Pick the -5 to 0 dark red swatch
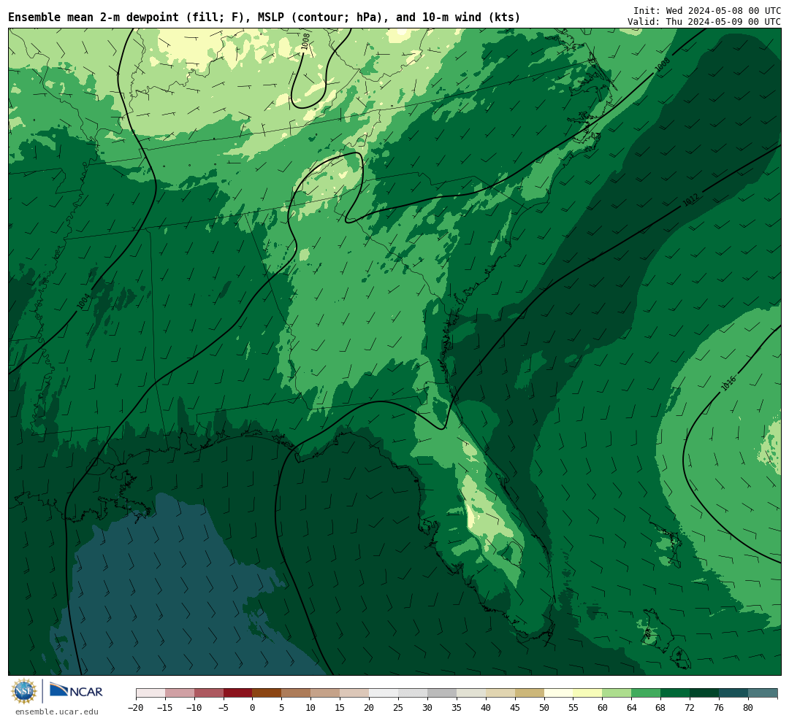The width and height of the screenshot is (789, 721). (x=238, y=693)
